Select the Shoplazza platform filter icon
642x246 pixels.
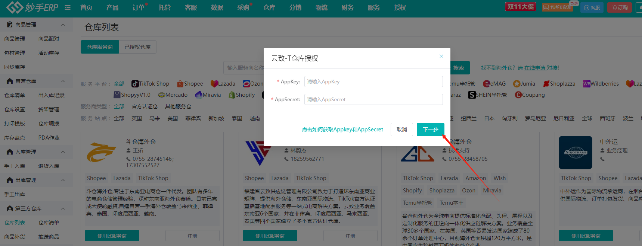click(x=546, y=84)
